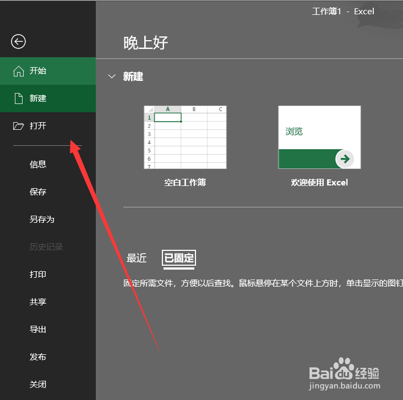This screenshot has width=403, height=400.
Task: Click the 空白工作簿 label
Action: (185, 183)
